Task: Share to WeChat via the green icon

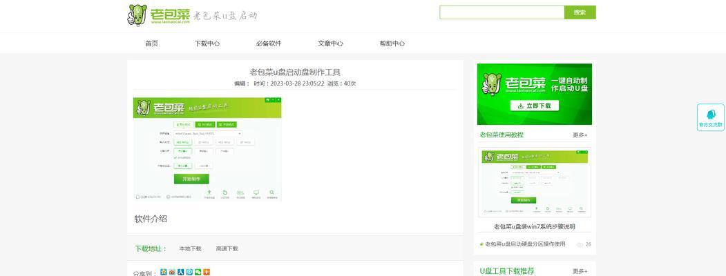Action: [x=198, y=273]
